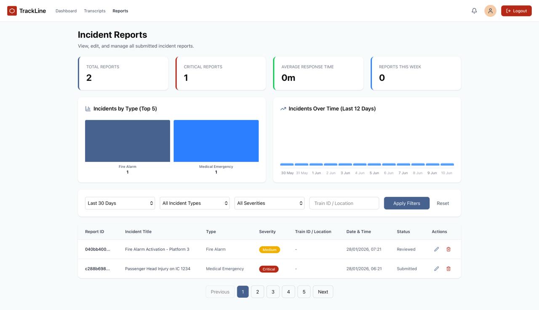
Task: Click the Type column header
Action: pyautogui.click(x=211, y=231)
